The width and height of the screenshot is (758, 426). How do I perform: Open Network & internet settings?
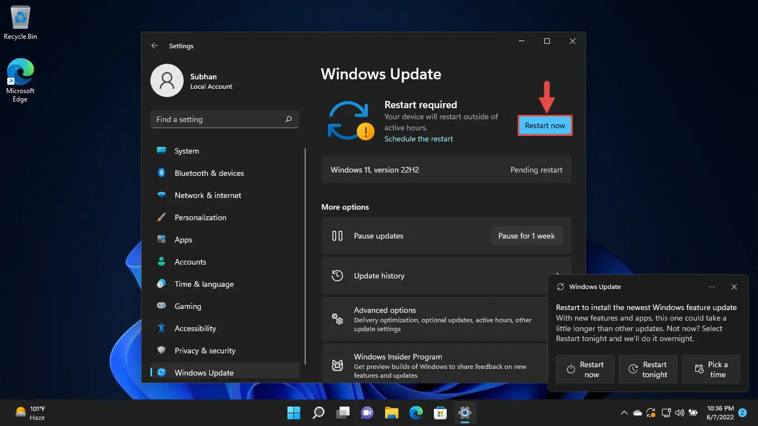pyautogui.click(x=224, y=195)
